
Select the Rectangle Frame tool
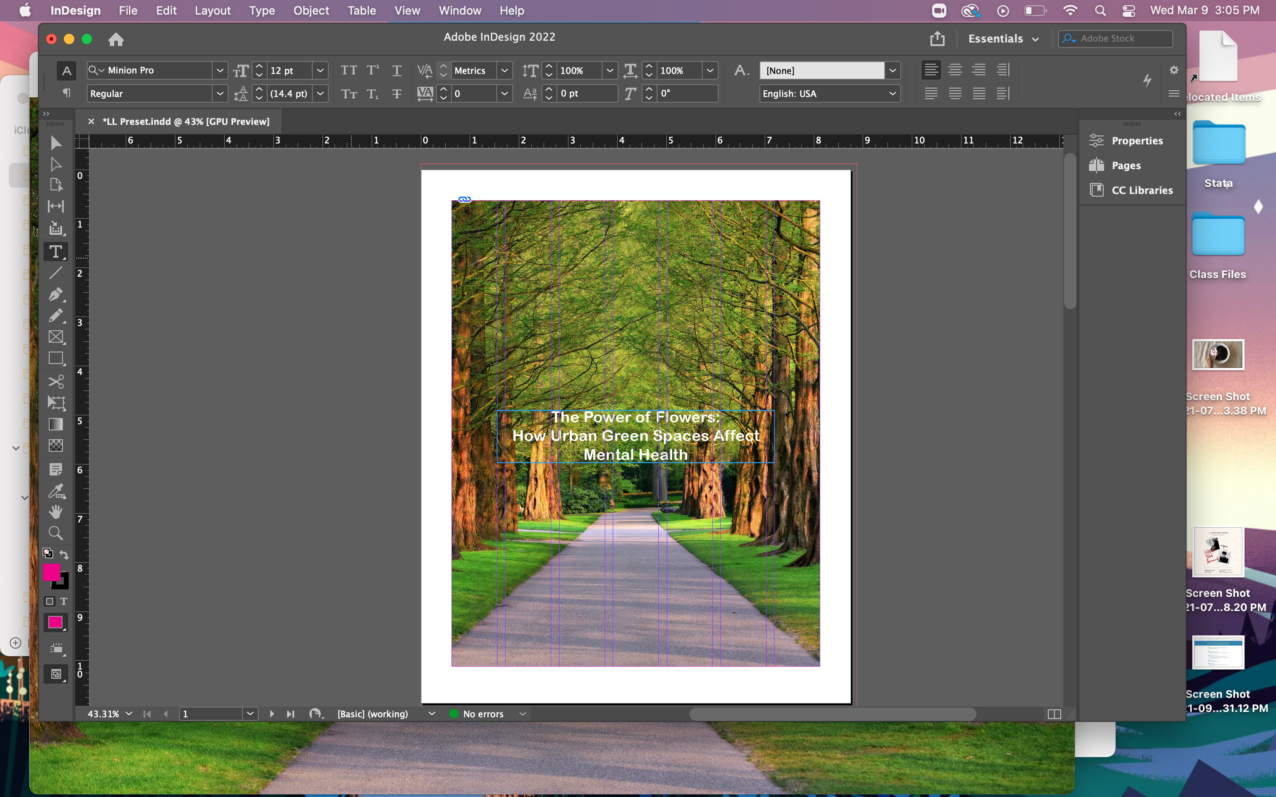55,337
